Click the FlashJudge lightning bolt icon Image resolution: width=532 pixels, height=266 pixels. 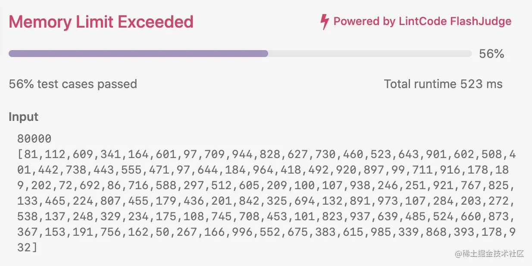pos(324,22)
